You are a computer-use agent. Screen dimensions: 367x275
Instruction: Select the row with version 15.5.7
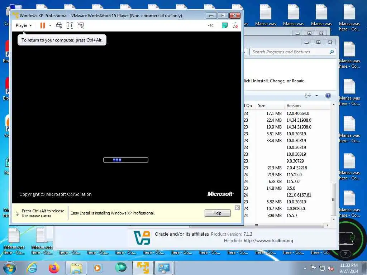click(x=287, y=215)
